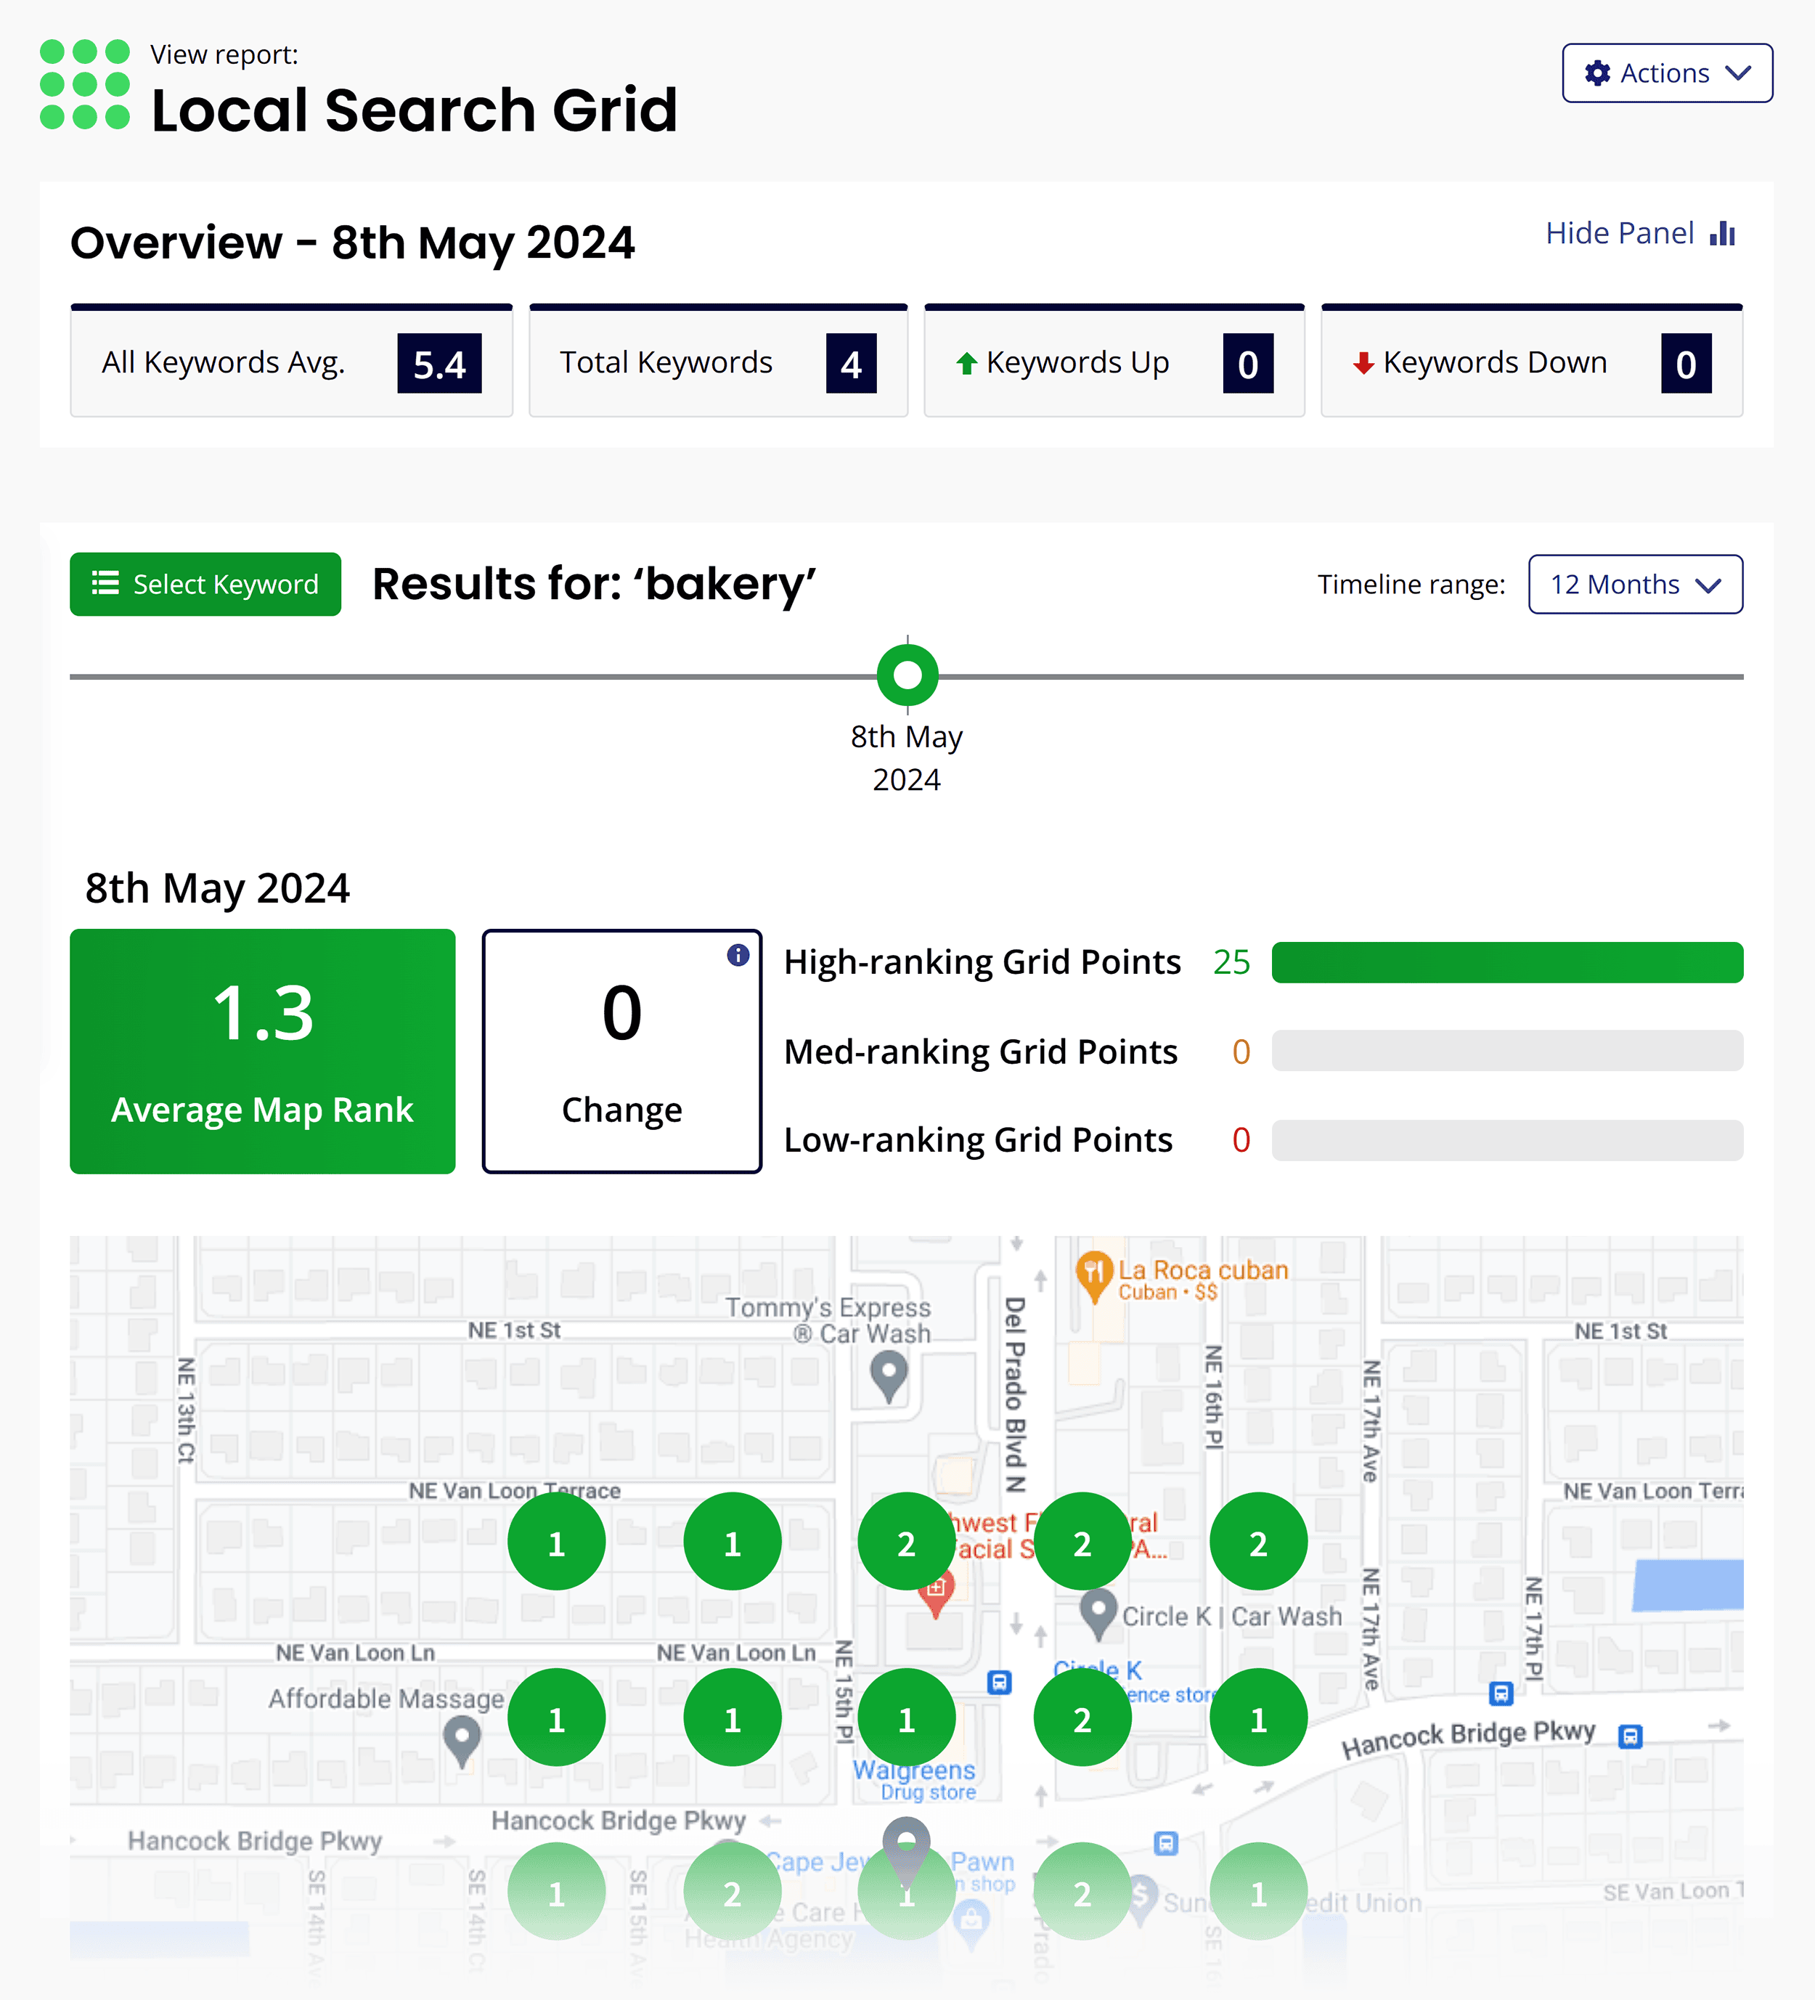Open the Actions dropdown
The image size is (1815, 2000).
tap(1667, 73)
